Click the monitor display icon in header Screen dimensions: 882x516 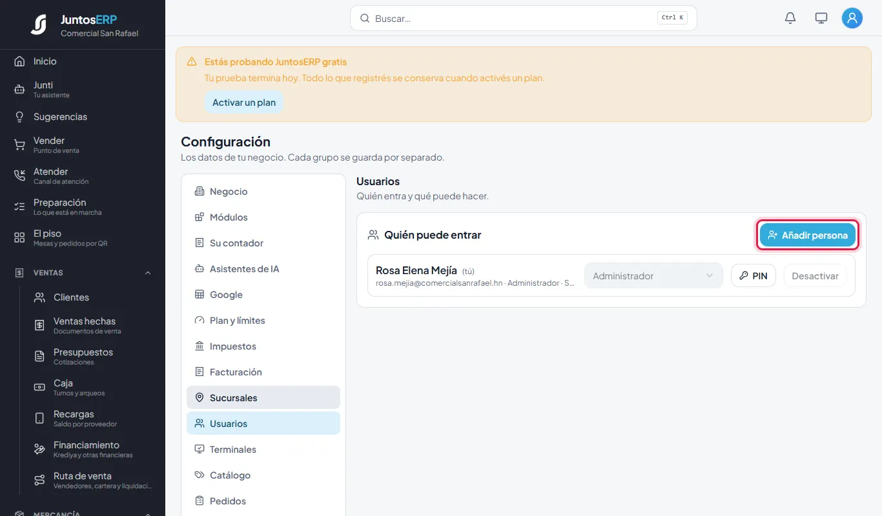[x=821, y=18]
